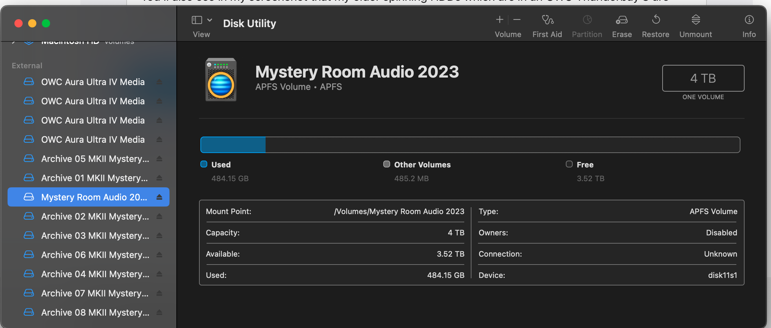Image resolution: width=771 pixels, height=328 pixels.
Task: Add a volume with the plus icon
Action: (500, 20)
